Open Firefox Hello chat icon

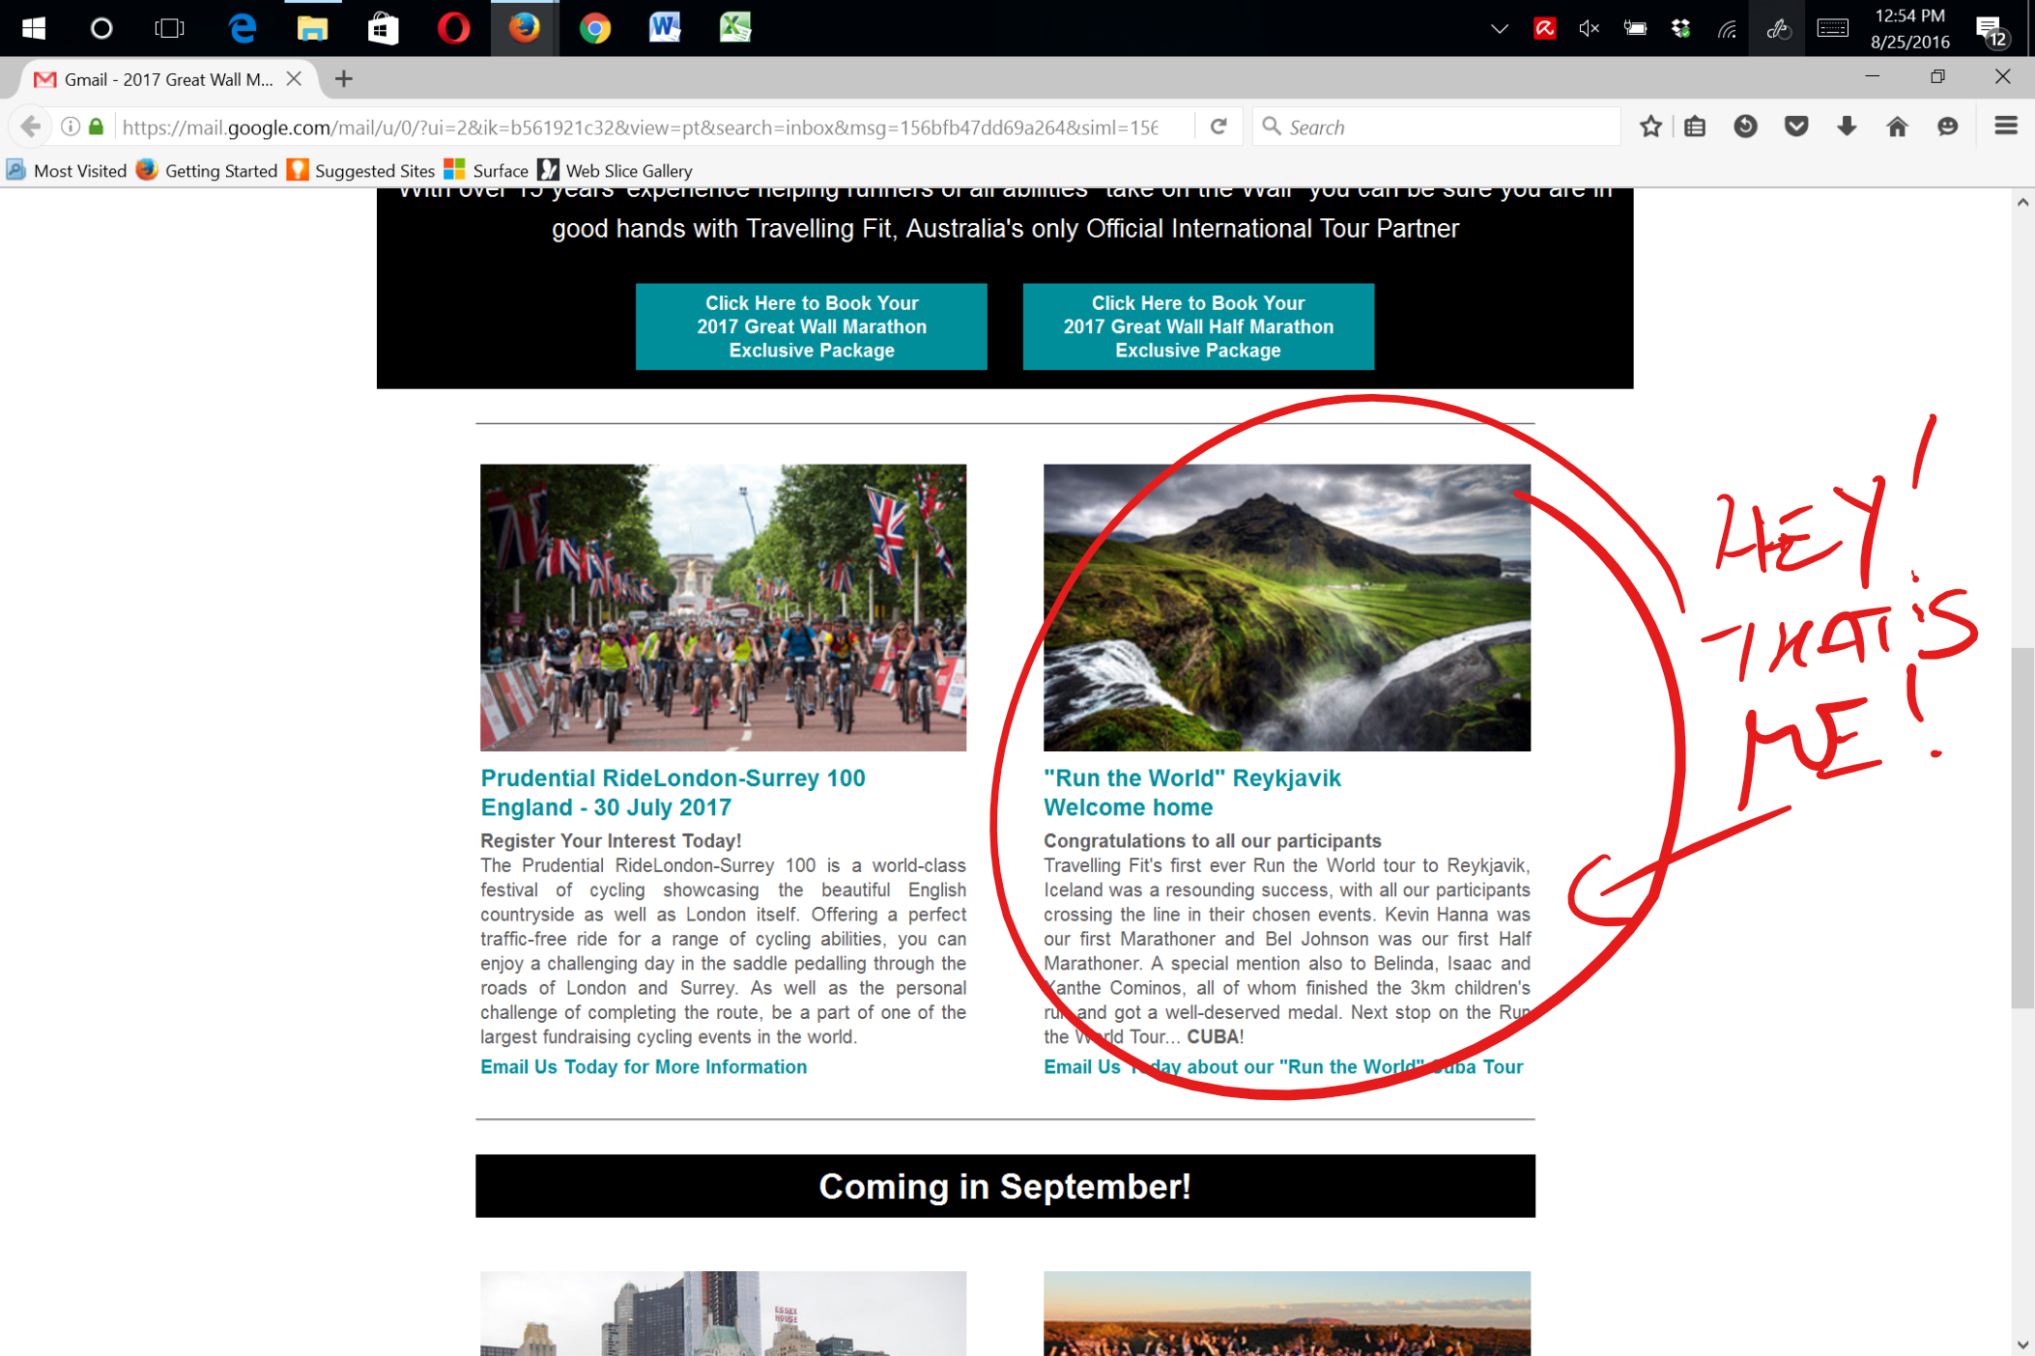[x=1947, y=127]
